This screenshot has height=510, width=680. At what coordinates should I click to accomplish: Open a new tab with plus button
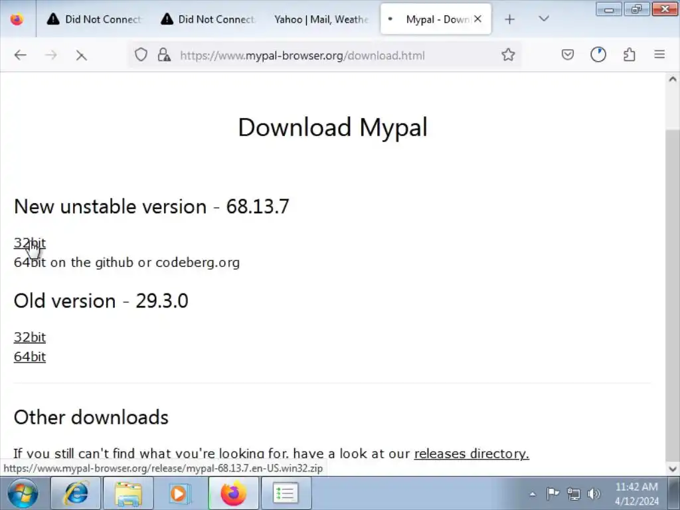(x=509, y=19)
